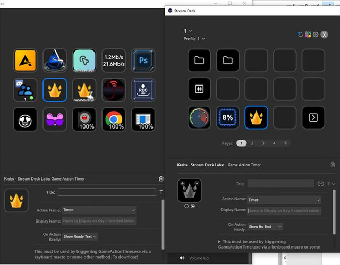The height and width of the screenshot is (265, 340).
Task: Click the Discord users key in left deck
Action: point(25,90)
